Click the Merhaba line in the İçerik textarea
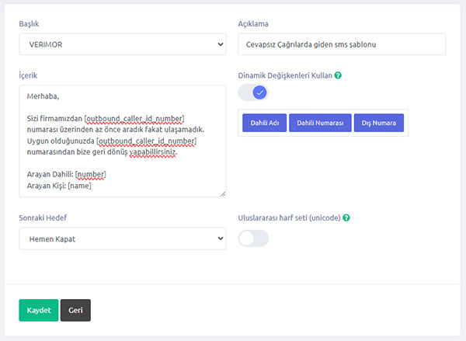The width and height of the screenshot is (466, 341). point(44,96)
